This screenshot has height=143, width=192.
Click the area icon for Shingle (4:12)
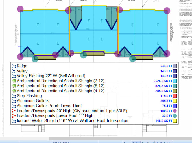(x=14, y=91)
